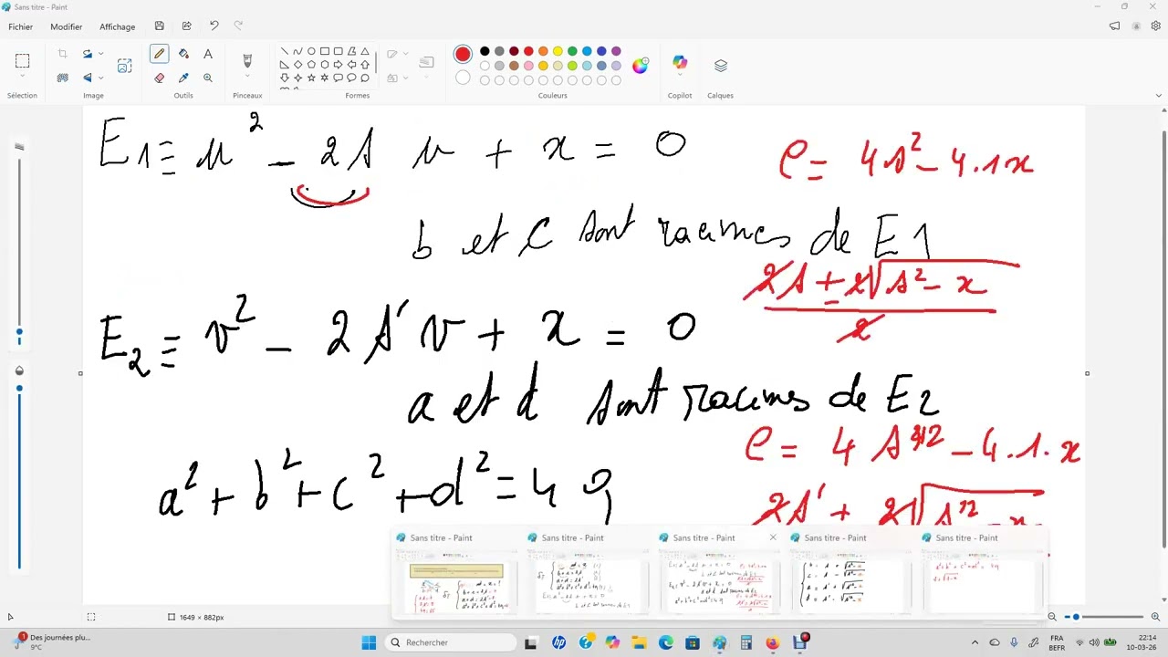Screen dimensions: 1168x657
Task: Undo the last action
Action: pos(214,26)
